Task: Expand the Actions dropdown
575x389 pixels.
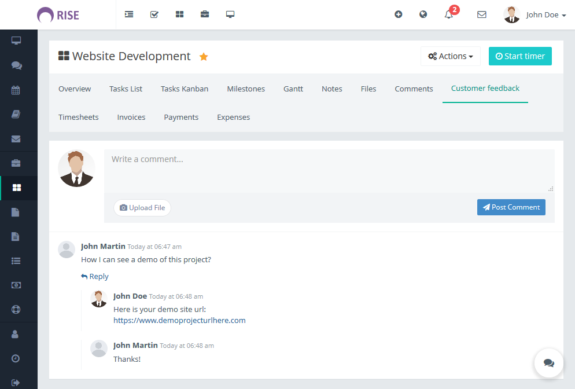Action: (450, 56)
